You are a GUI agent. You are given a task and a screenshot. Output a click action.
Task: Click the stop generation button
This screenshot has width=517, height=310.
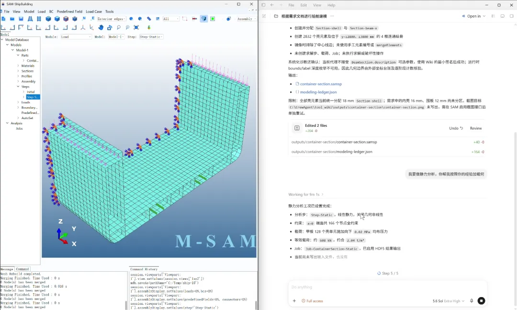click(x=482, y=301)
